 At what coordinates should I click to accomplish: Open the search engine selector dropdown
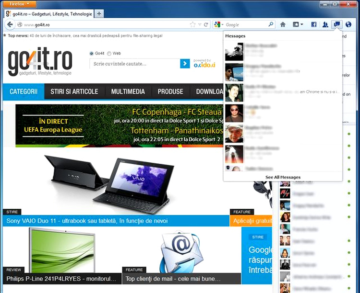218,24
